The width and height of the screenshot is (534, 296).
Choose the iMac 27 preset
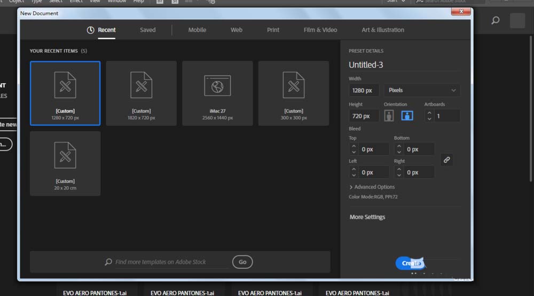coord(217,93)
